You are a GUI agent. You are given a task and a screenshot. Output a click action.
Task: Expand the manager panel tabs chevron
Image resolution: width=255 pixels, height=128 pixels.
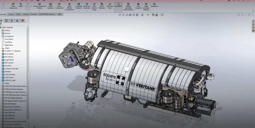[x=27, y=20]
